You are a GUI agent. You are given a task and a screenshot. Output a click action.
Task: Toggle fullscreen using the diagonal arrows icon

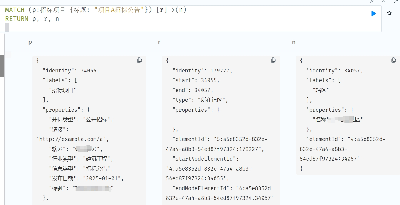(396, 1)
